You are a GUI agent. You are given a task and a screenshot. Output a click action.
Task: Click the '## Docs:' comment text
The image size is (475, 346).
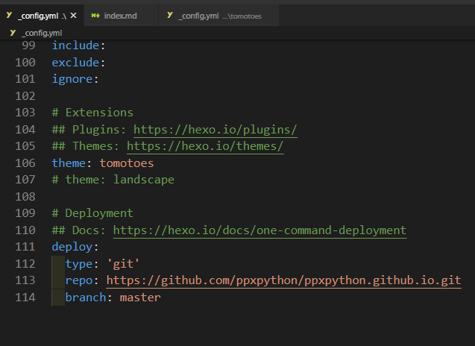pyautogui.click(x=79, y=230)
